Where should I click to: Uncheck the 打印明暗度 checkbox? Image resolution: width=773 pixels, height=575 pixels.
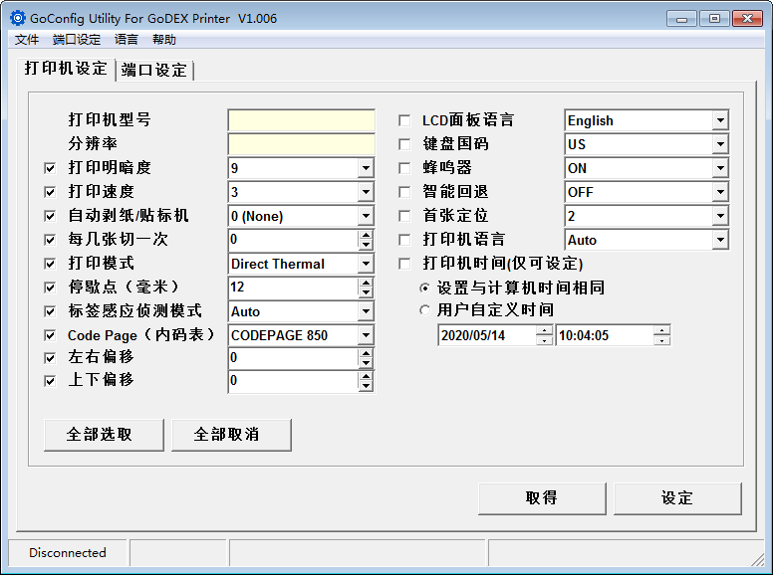(50, 168)
